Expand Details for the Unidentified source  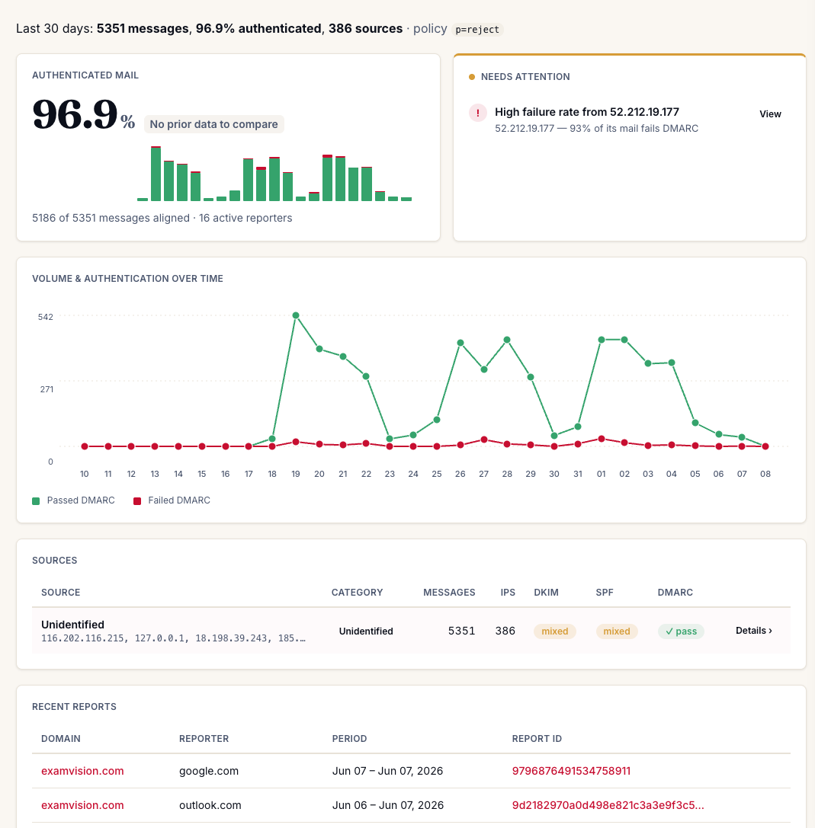(x=754, y=631)
